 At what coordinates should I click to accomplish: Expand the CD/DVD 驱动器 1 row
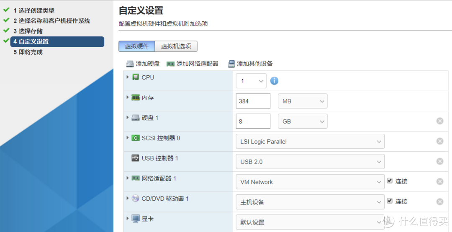point(128,198)
